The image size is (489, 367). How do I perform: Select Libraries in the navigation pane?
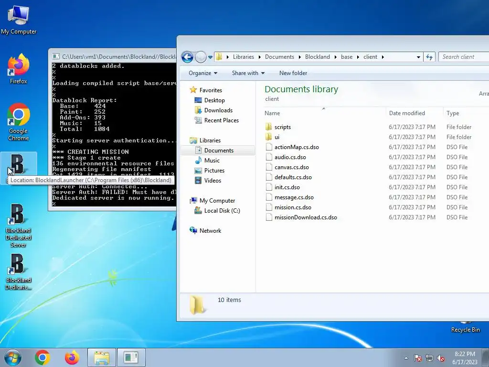pyautogui.click(x=210, y=140)
